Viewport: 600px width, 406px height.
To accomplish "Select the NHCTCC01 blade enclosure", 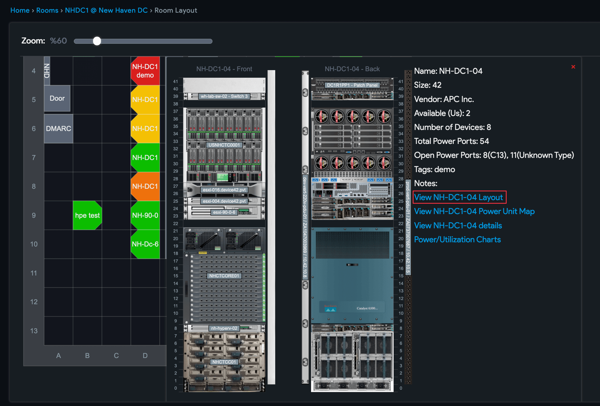I will coord(224,362).
